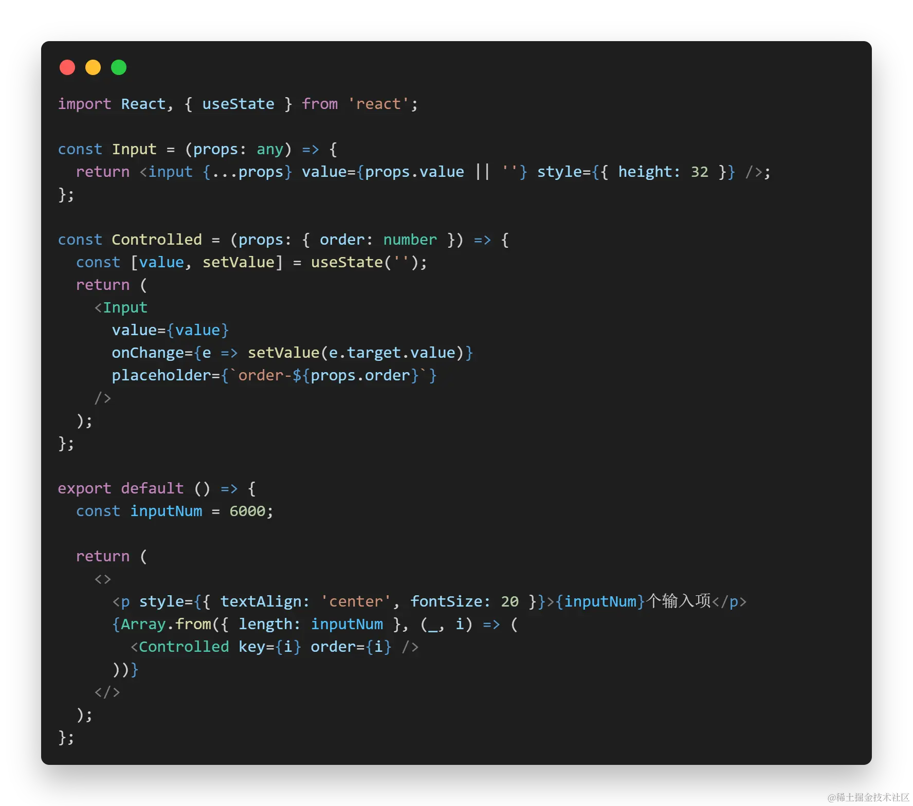
Task: Click 'setValue' in the useState destructuring
Action: click(x=239, y=262)
